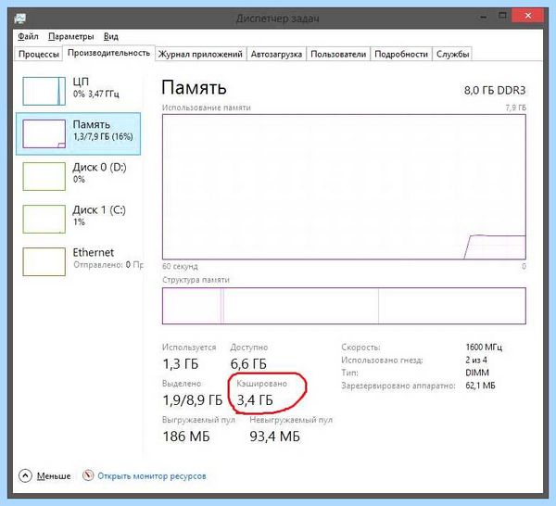Image resolution: width=556 pixels, height=506 pixels.
Task: Click the 1600 МГц speed value
Action: (484, 347)
